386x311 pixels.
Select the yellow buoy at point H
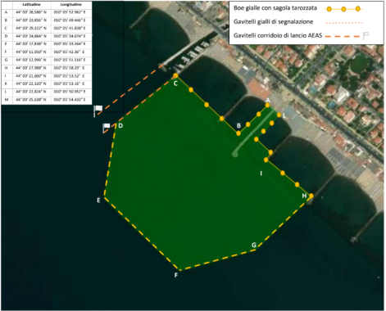pos(311,196)
